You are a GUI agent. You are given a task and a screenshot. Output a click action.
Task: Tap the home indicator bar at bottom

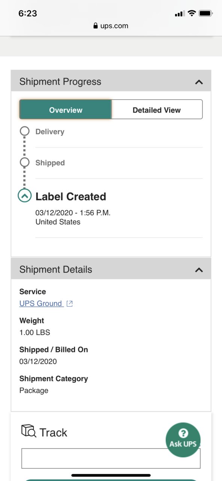point(111,475)
